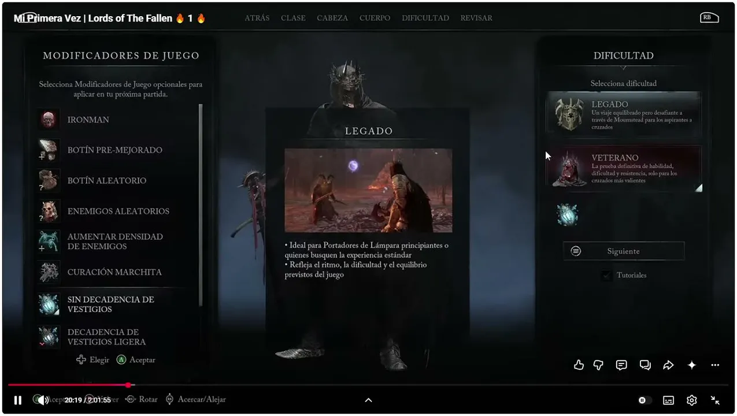Screen dimensions: 737x416
Task: Switch to the DIFICULTAD tab
Action: click(x=425, y=18)
